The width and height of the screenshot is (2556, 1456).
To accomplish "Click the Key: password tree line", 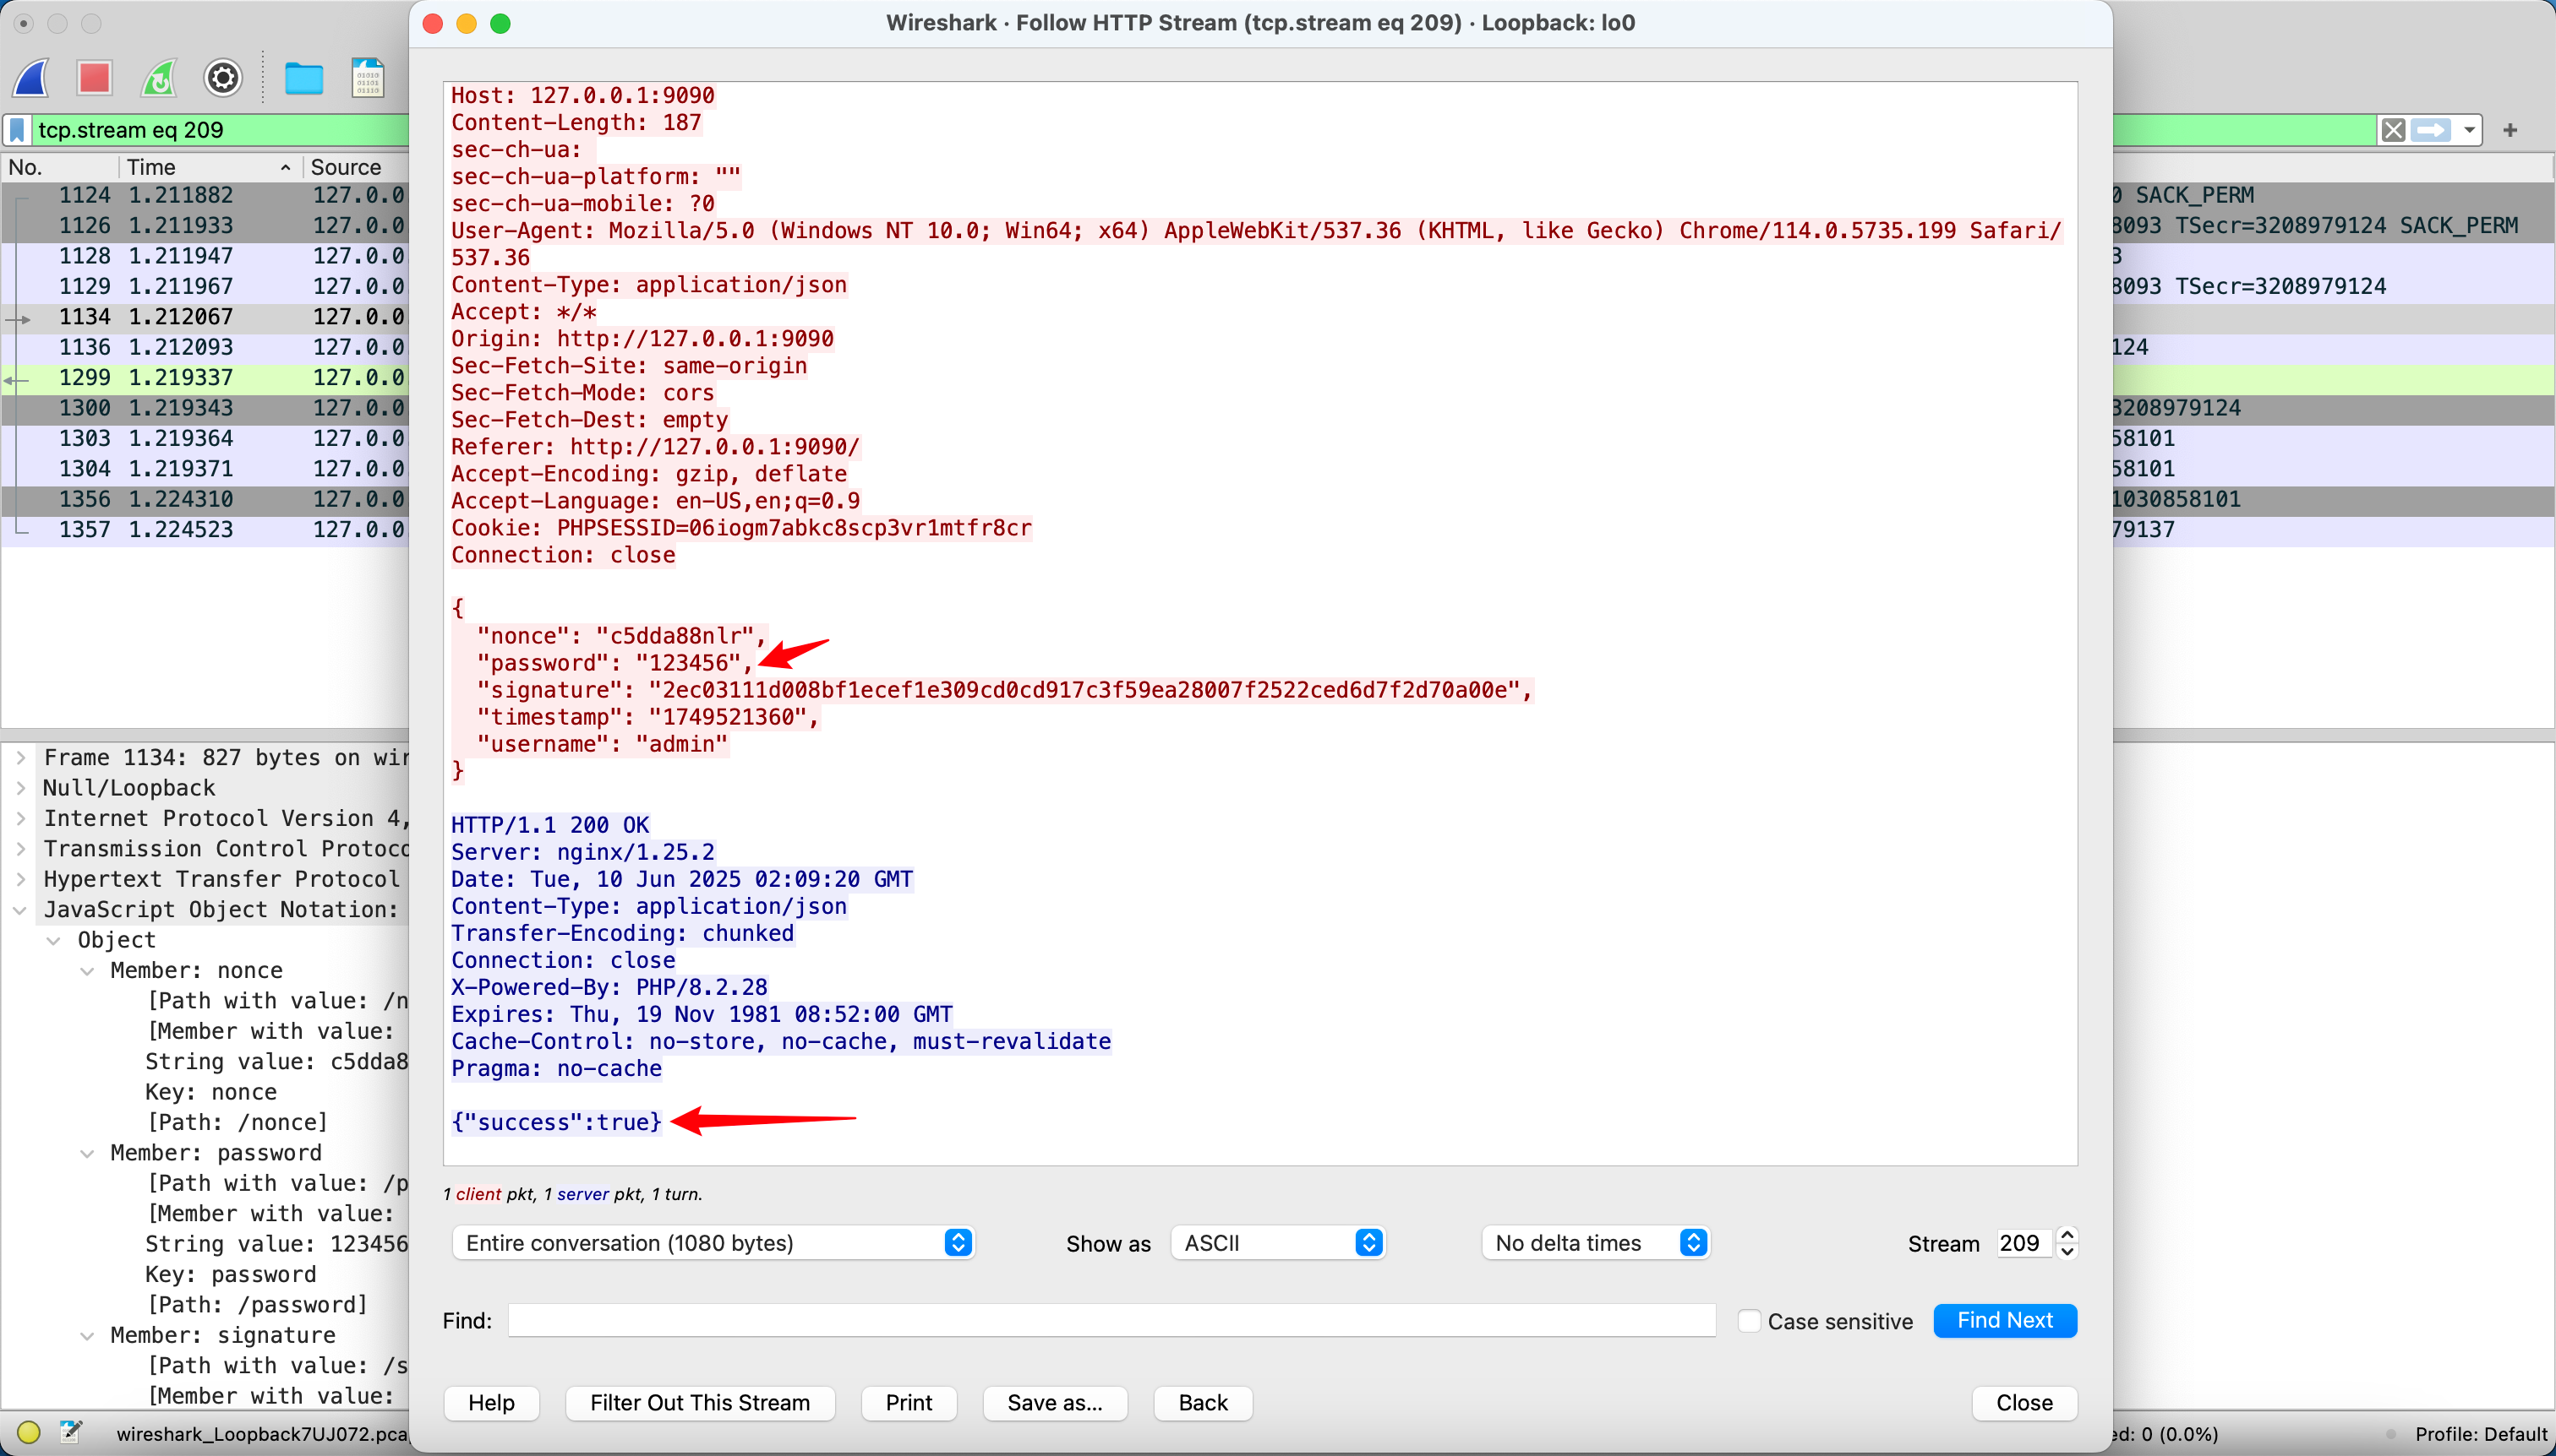I will pyautogui.click(x=232, y=1275).
